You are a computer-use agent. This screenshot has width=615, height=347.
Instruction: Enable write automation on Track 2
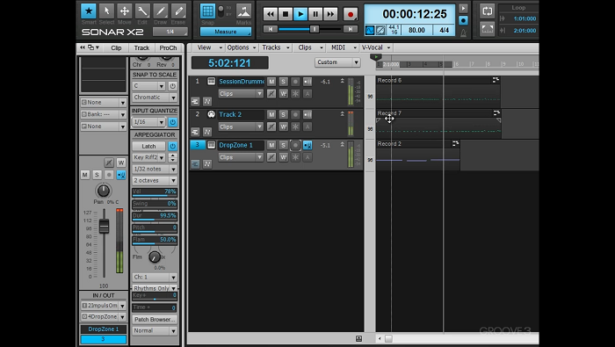pyautogui.click(x=283, y=127)
